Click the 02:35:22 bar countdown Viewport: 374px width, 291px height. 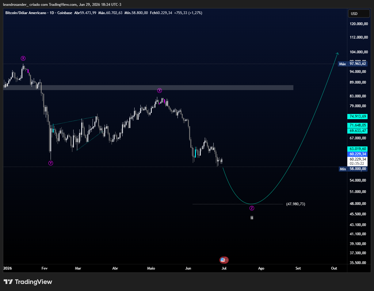tap(357, 164)
